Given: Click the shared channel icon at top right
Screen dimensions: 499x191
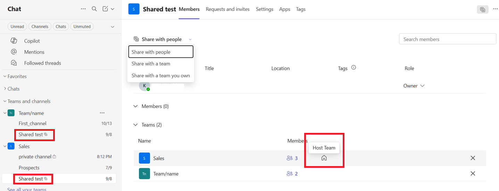Looking at the screenshot, I should [x=482, y=10].
